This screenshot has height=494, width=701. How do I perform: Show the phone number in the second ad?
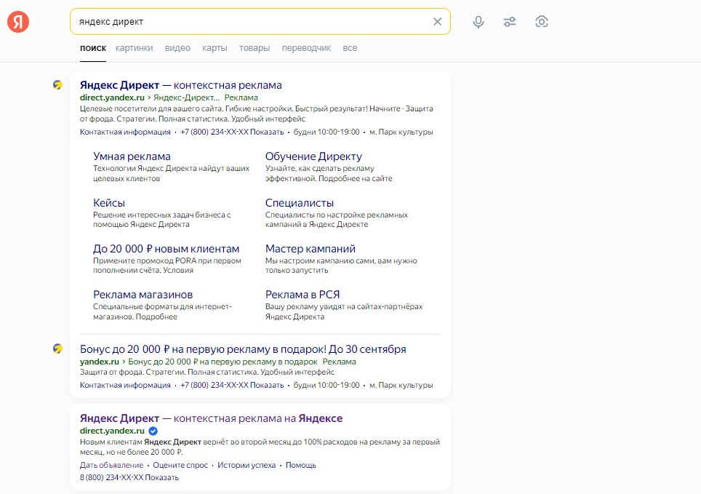232,386
